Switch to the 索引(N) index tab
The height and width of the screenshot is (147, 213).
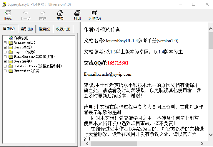pyautogui.click(x=26, y=29)
